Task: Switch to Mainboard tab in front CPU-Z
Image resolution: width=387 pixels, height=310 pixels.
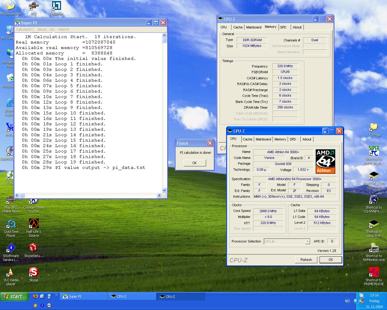Action: point(263,139)
